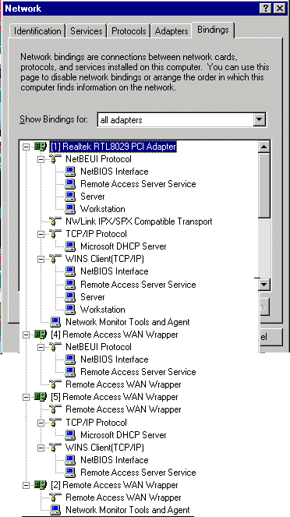The height and width of the screenshot is (517, 290).
Task: Select the Workstation entry under first NetBEUI Protocol
Action: 102,209
